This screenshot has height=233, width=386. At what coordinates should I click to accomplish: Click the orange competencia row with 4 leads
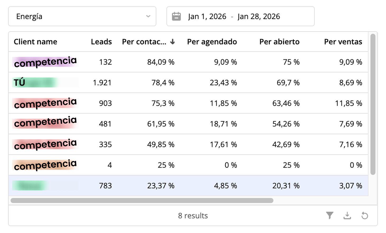coord(185,165)
